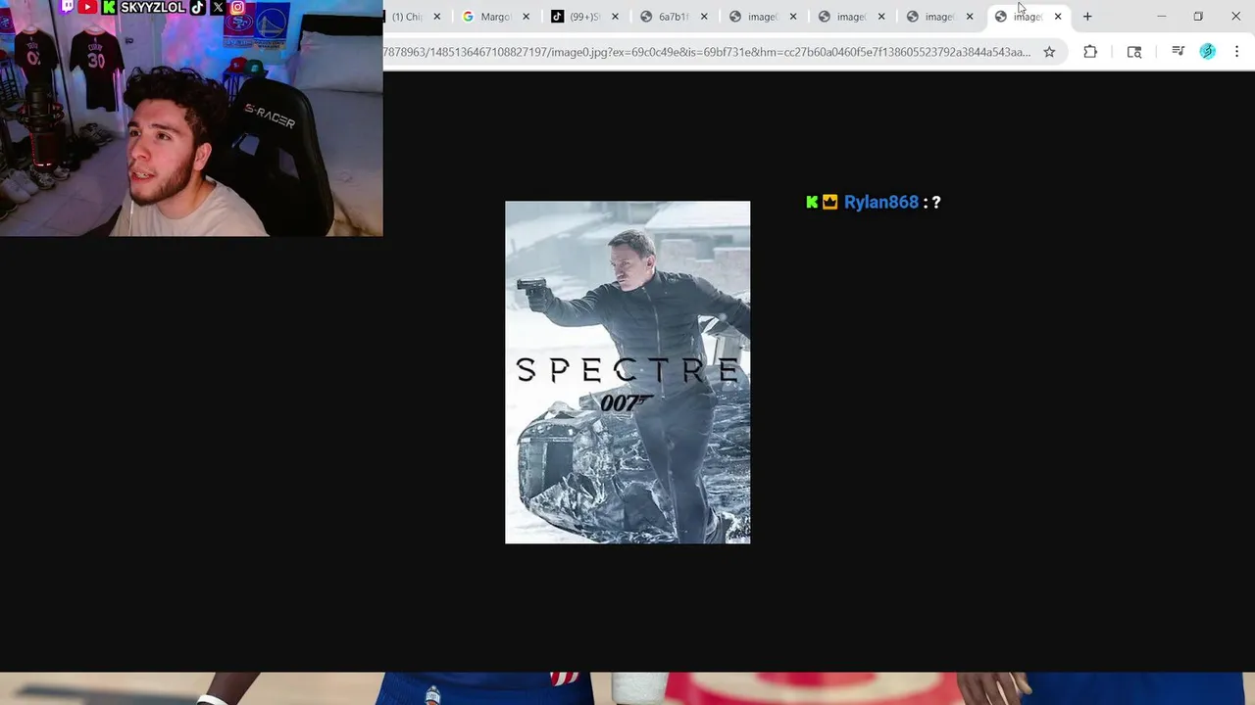
Task: Bookmark this page with the star icon
Action: tap(1049, 52)
